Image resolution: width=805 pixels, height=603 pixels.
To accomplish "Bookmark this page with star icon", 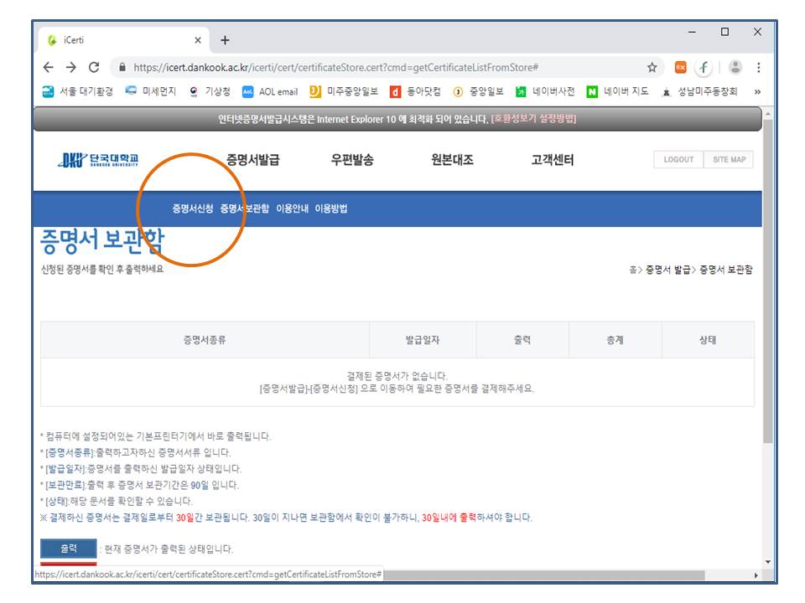I will (652, 68).
